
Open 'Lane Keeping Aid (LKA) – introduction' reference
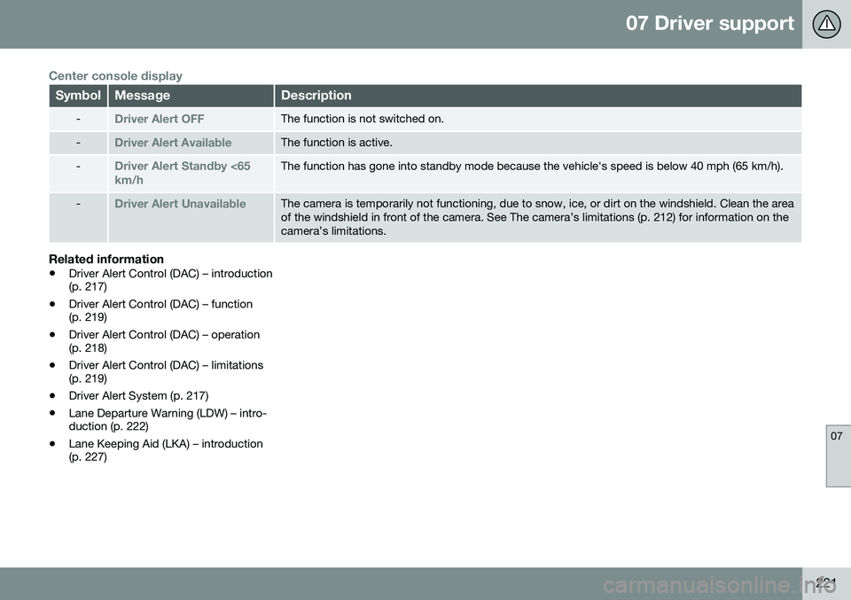[166, 450]
